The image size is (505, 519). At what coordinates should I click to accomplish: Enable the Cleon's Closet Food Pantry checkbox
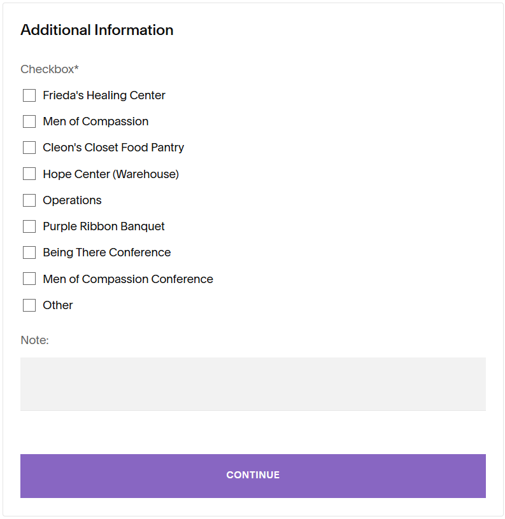29,148
